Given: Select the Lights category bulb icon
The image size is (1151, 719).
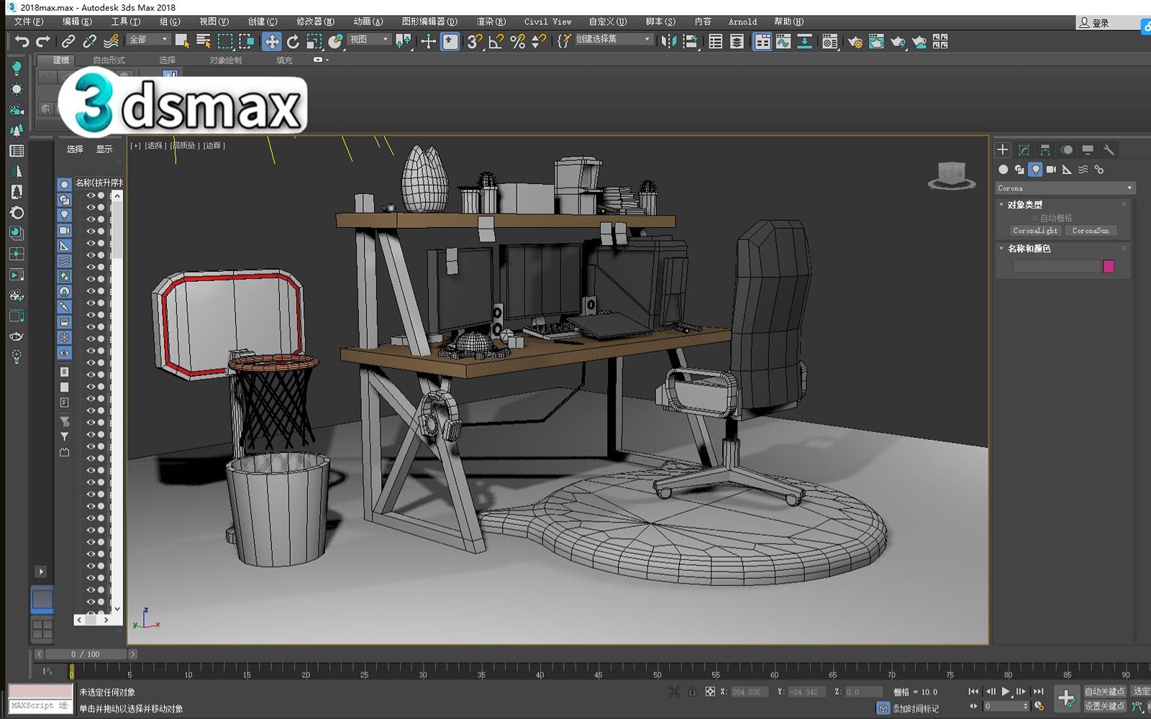Looking at the screenshot, I should (1035, 170).
